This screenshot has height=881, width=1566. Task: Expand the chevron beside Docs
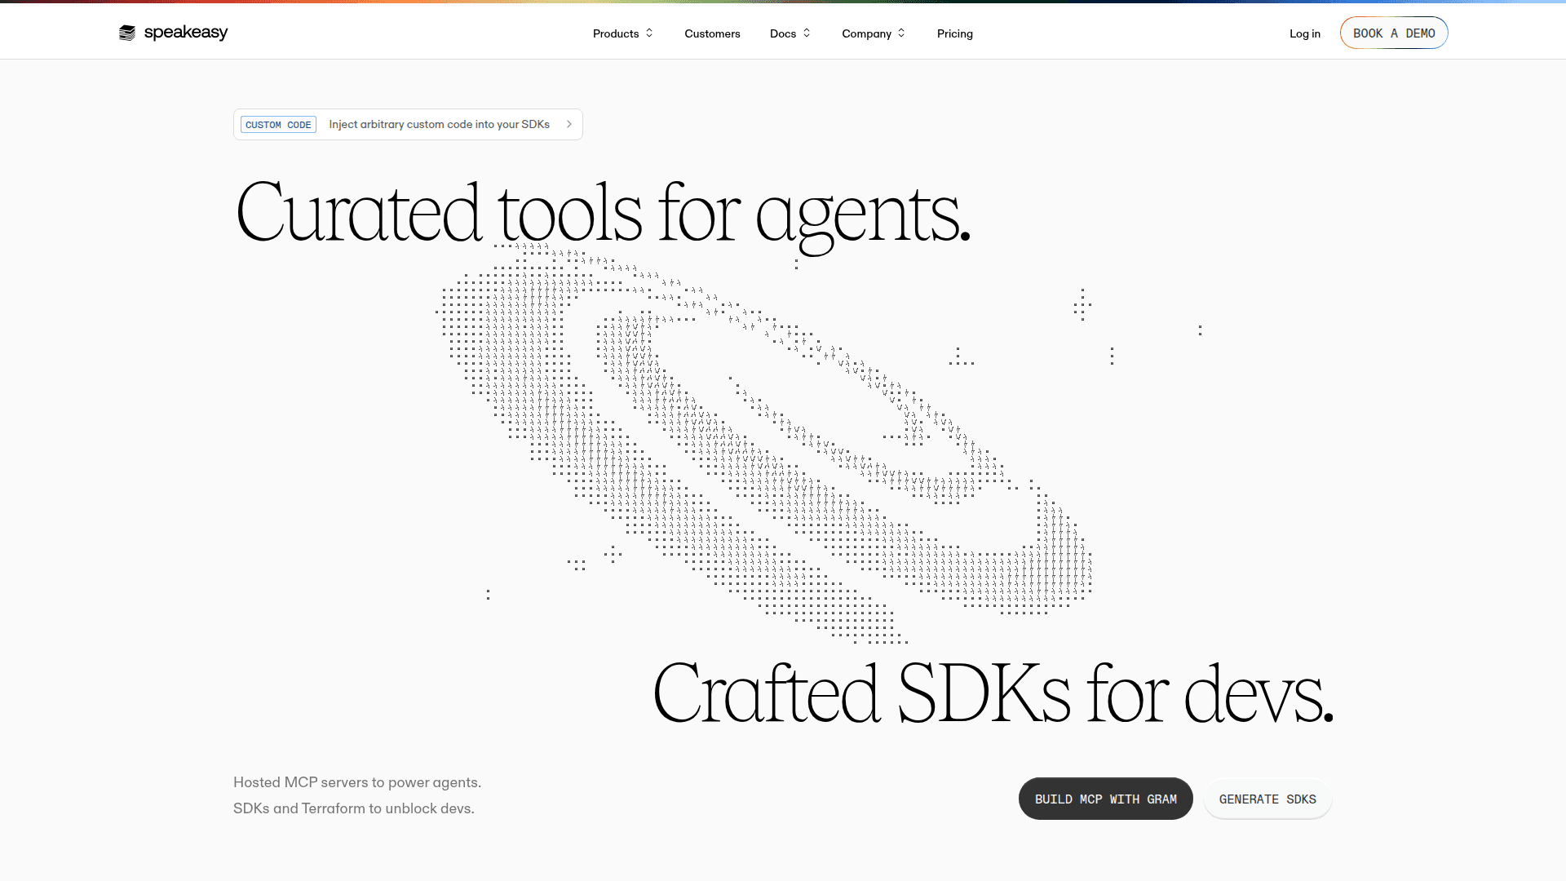[x=807, y=33]
